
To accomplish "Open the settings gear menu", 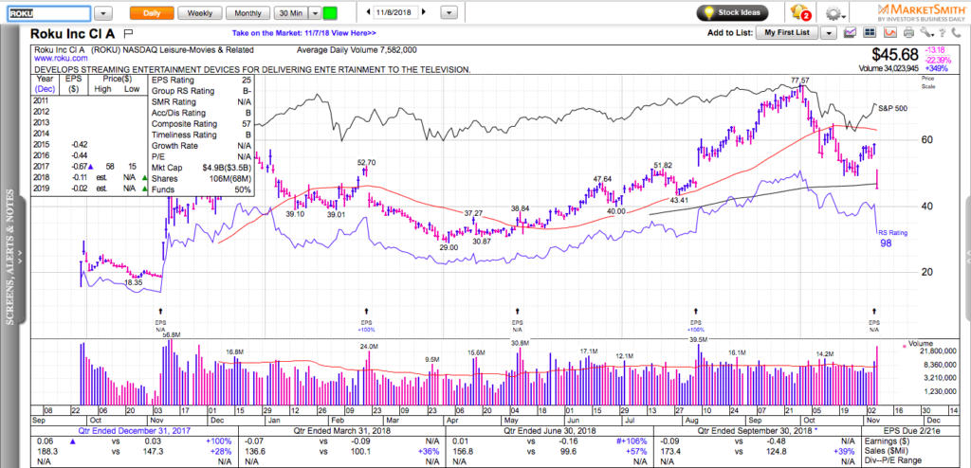I will click(x=834, y=12).
